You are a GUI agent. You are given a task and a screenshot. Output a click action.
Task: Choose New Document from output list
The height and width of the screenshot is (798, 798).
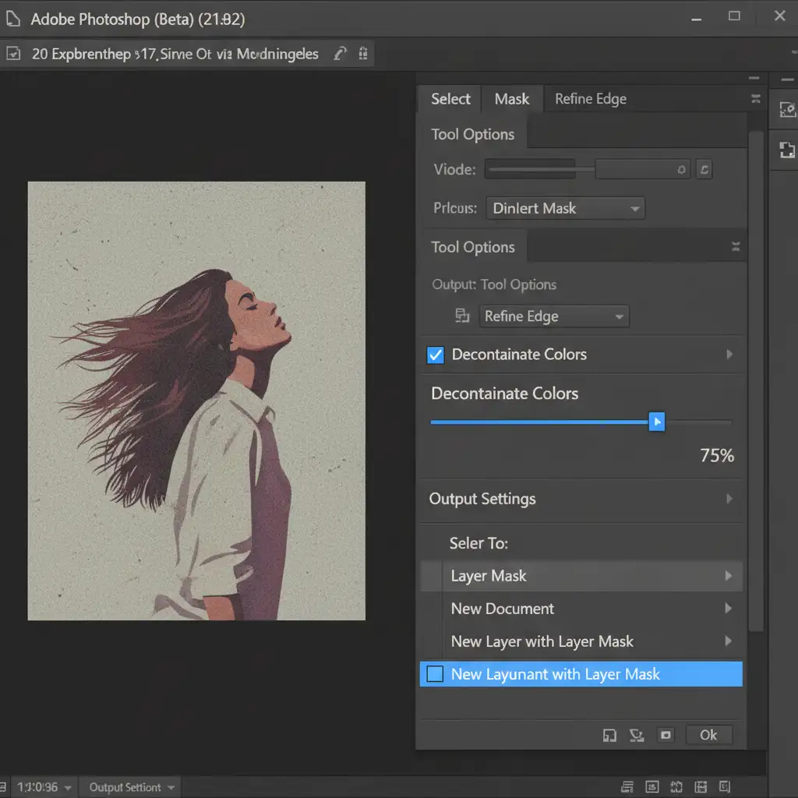(503, 609)
